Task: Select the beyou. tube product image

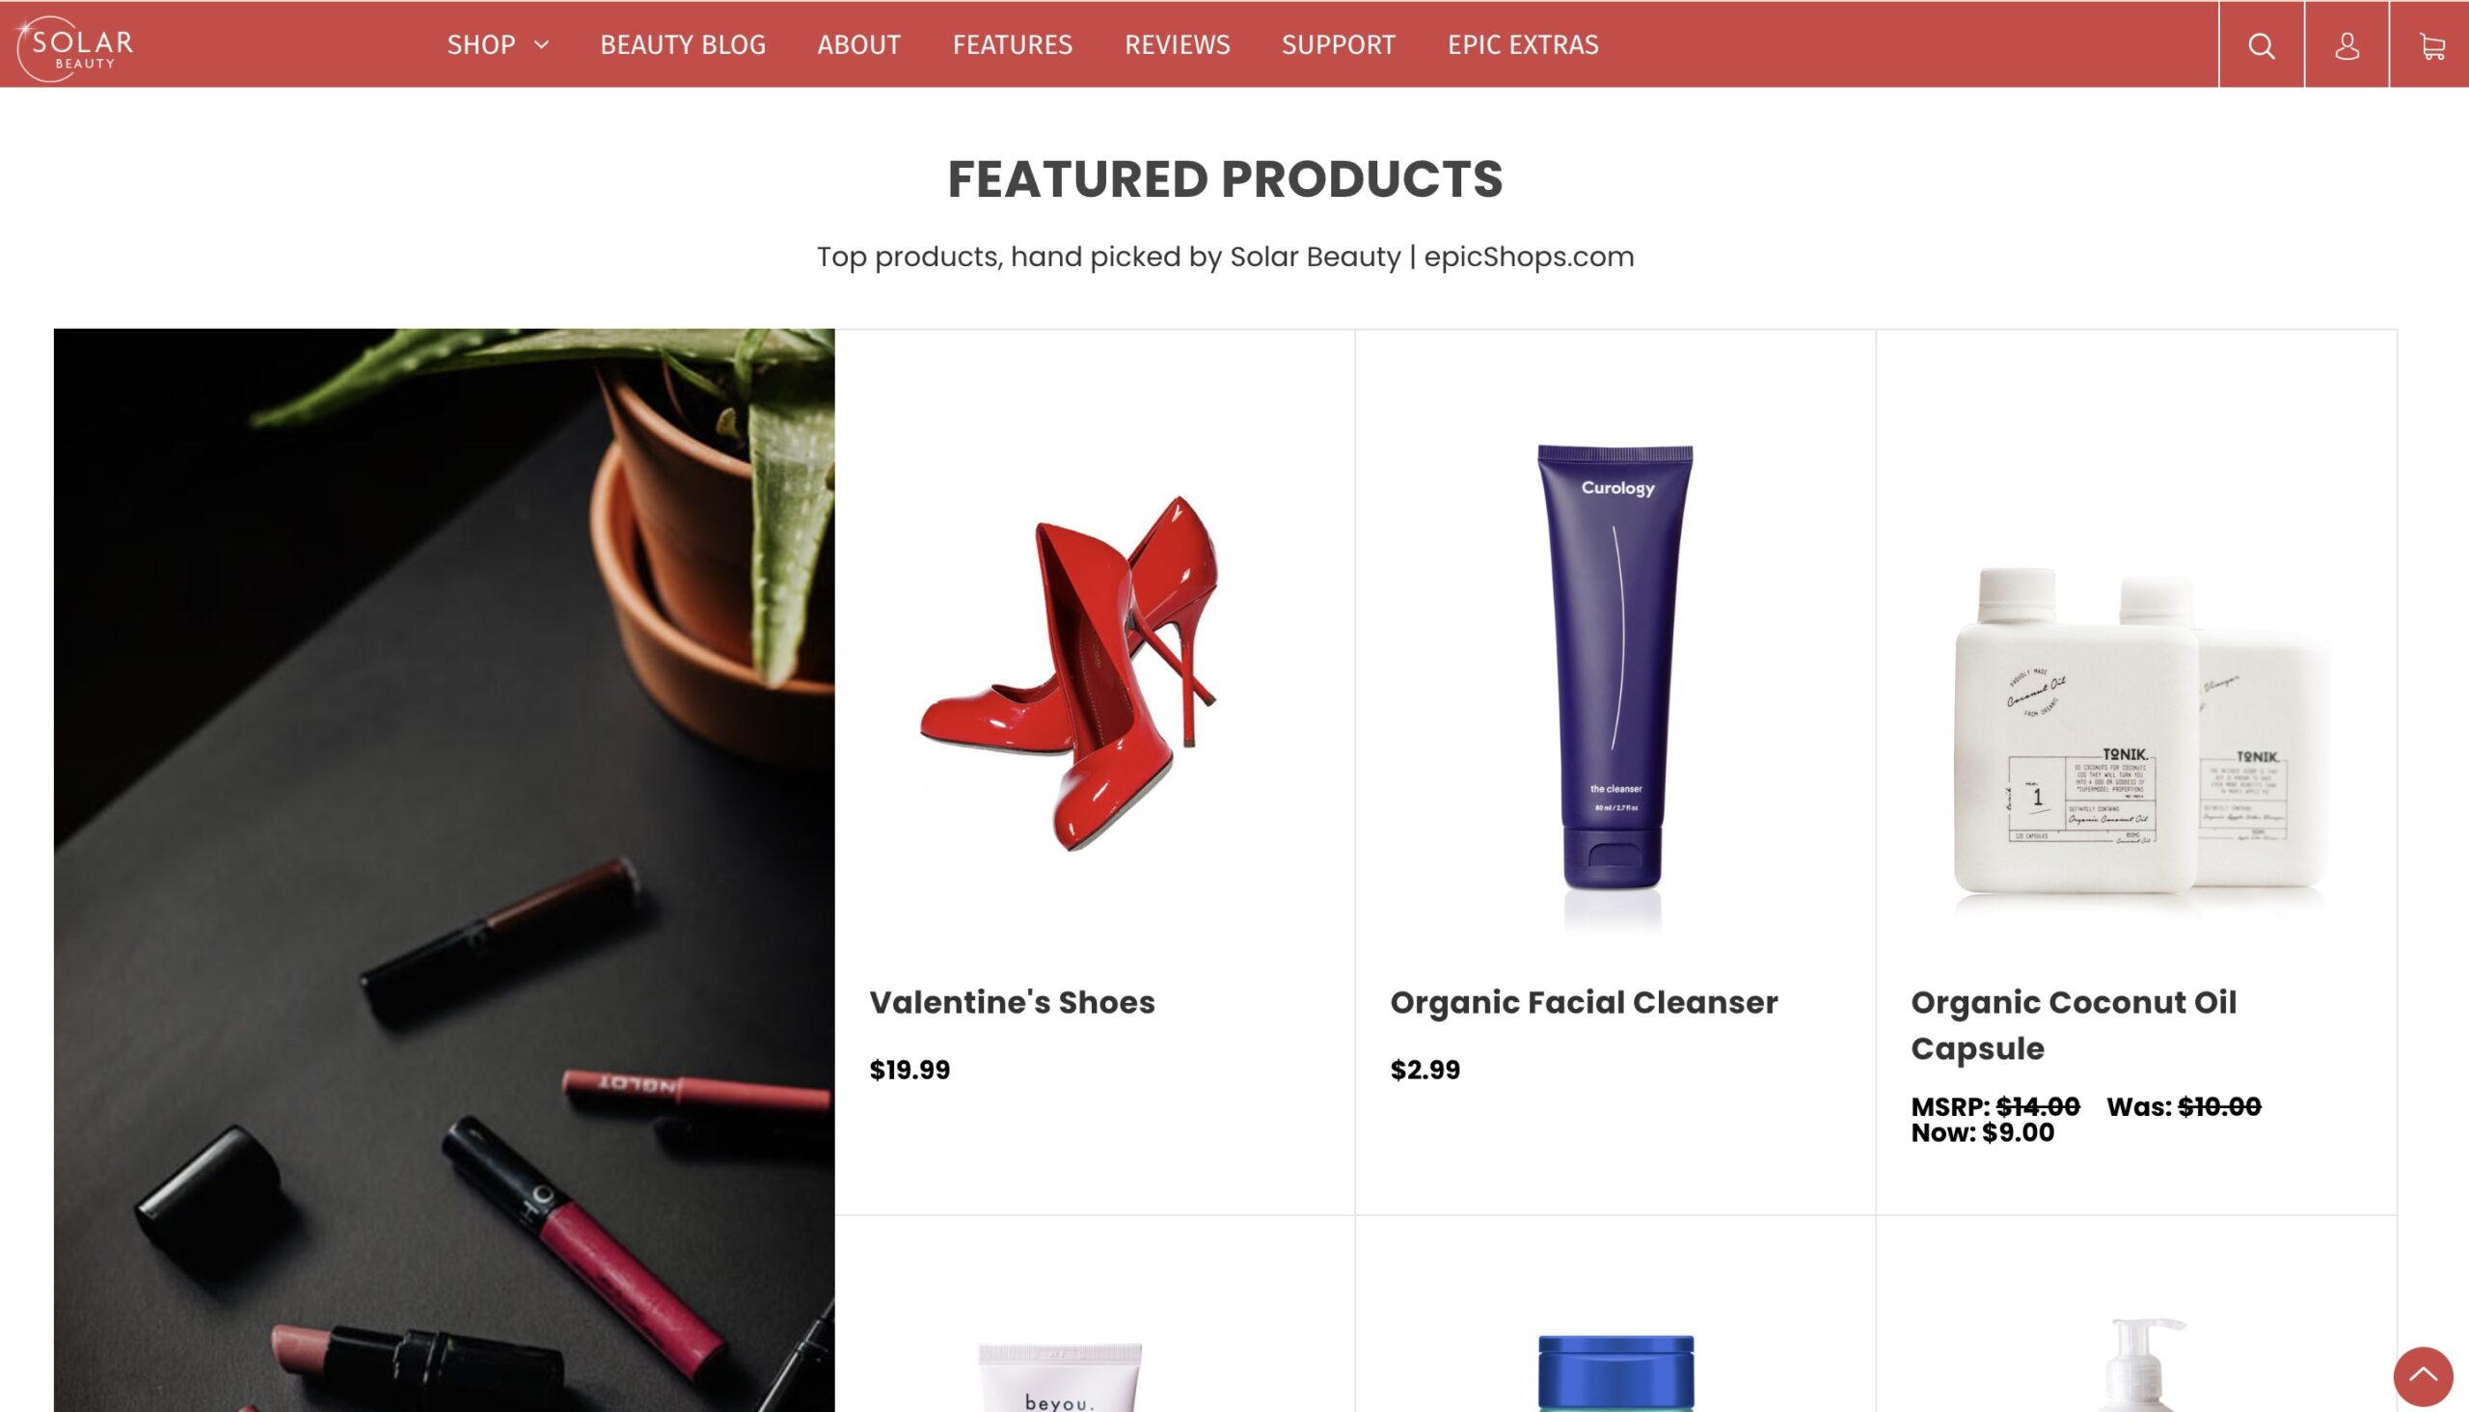Action: point(1060,1377)
